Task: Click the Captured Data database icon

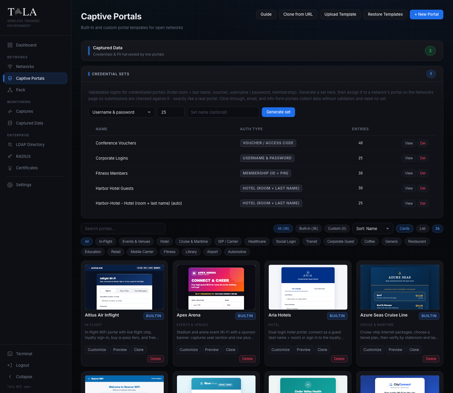Action: point(10,123)
